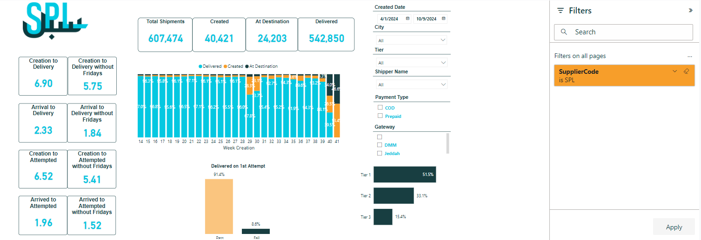Click the search magnifier icon in Filters pane
The width and height of the screenshot is (701, 240).
click(x=564, y=32)
